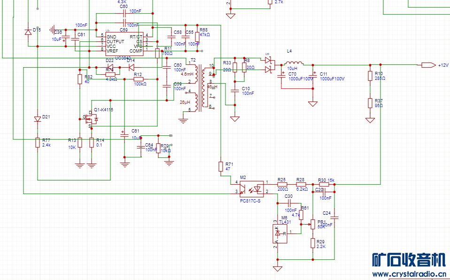450x280 pixels.
Task: Select ground symbol under R37
Action: click(370, 120)
